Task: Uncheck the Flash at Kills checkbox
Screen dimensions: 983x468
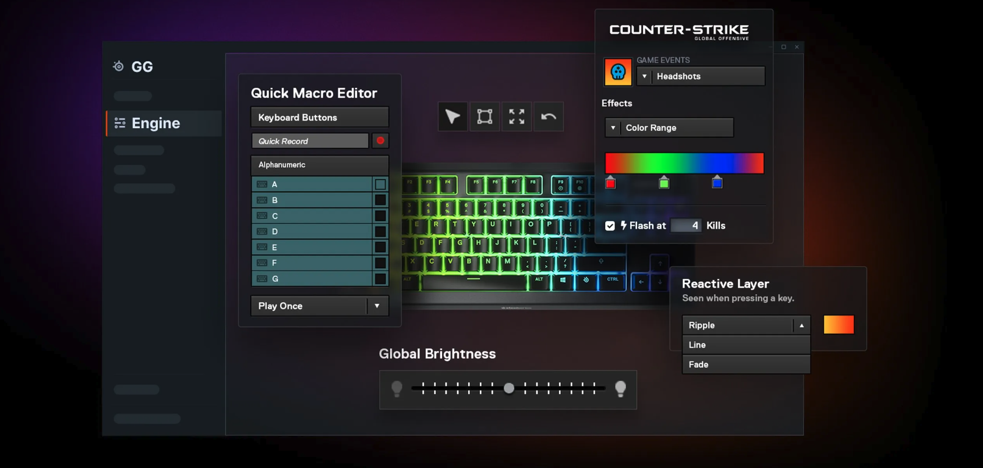Action: pyautogui.click(x=610, y=226)
